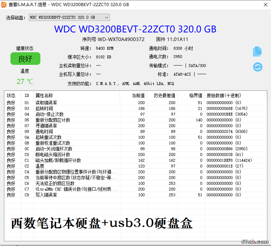Select the 磁头加载/卸载循环计数 row
Viewport: 271px width, 246px height.
coord(135,160)
